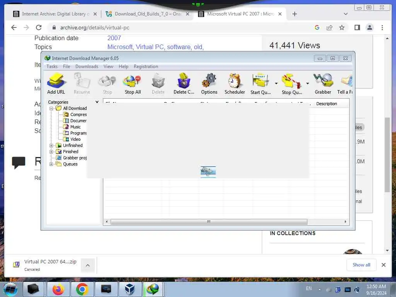Open the tab search chevron in Chrome
This screenshot has height=297, width=396.
346,14
